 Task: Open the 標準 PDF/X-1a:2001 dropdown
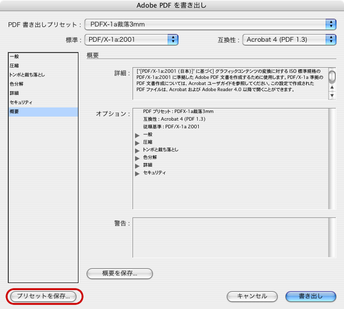(131, 40)
